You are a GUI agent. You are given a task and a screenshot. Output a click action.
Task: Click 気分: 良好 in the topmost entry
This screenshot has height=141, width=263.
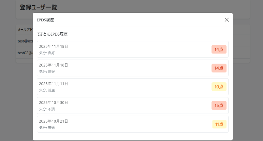pos(47,53)
